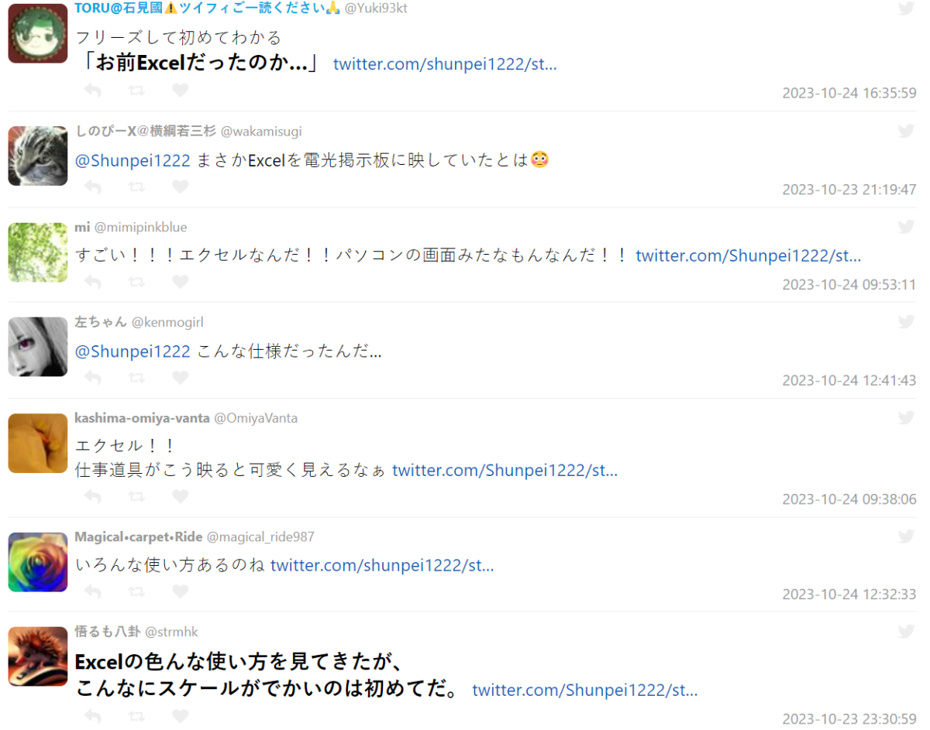The width and height of the screenshot is (930, 730).
Task: Click Twitter bird icon on @kenmogirl tweet
Action: [x=906, y=322]
